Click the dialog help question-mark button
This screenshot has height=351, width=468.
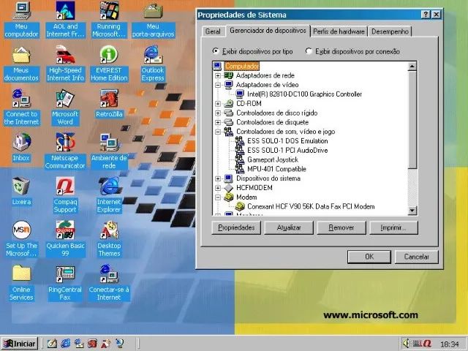(426, 15)
